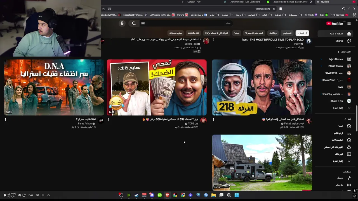358x201 pixels.
Task: Click the taskbar speaker volume icon
Action: click(x=20, y=195)
